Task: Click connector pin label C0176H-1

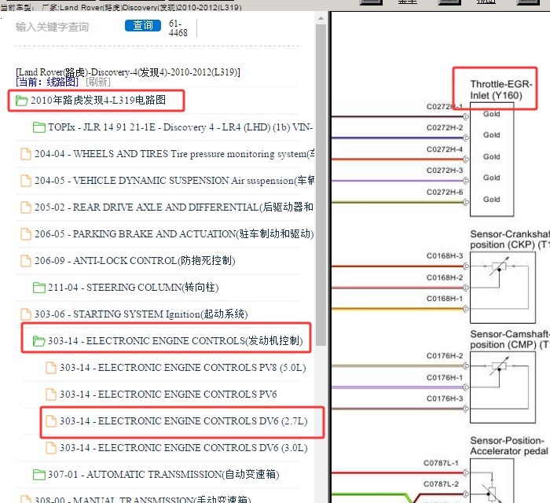Action: 445,378
